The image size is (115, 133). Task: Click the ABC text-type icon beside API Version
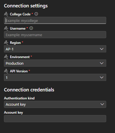[x=6, y=71]
